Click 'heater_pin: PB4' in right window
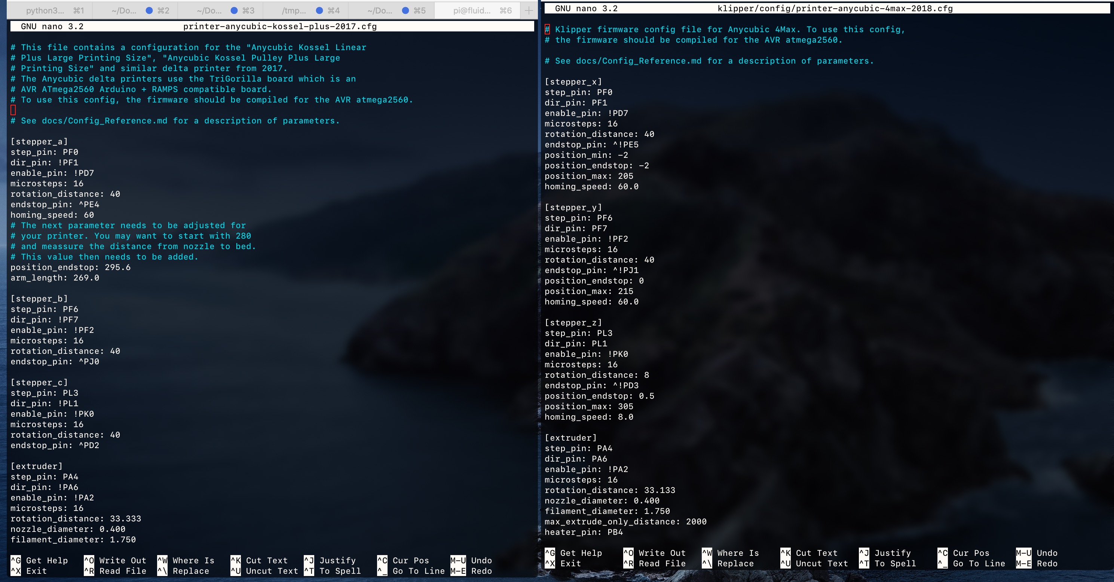The width and height of the screenshot is (1114, 582). tap(584, 532)
